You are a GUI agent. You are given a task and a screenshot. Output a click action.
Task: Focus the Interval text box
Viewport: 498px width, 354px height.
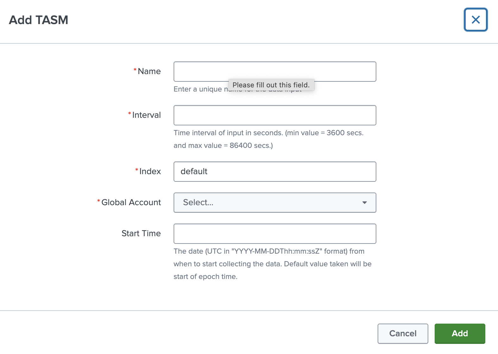click(274, 115)
